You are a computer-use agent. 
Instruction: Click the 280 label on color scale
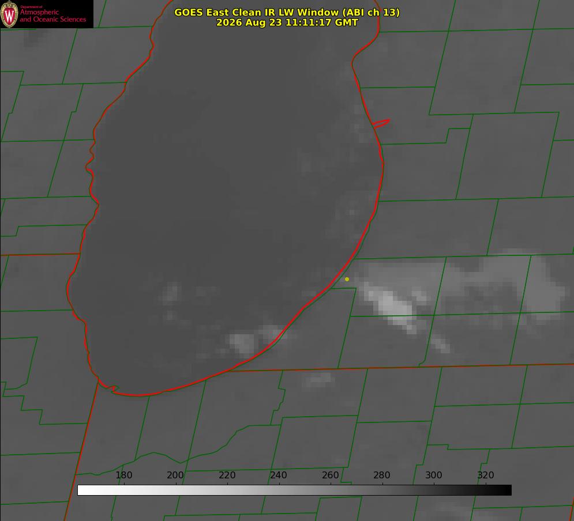[382, 475]
